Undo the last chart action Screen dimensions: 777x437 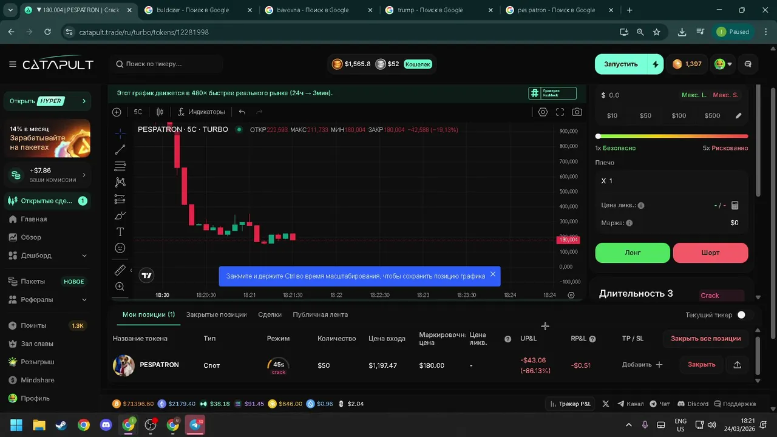pyautogui.click(x=242, y=112)
